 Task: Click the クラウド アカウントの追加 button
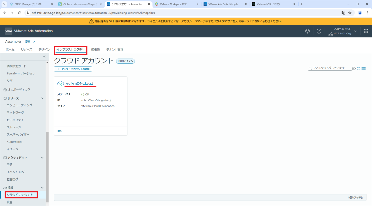pos(73,69)
